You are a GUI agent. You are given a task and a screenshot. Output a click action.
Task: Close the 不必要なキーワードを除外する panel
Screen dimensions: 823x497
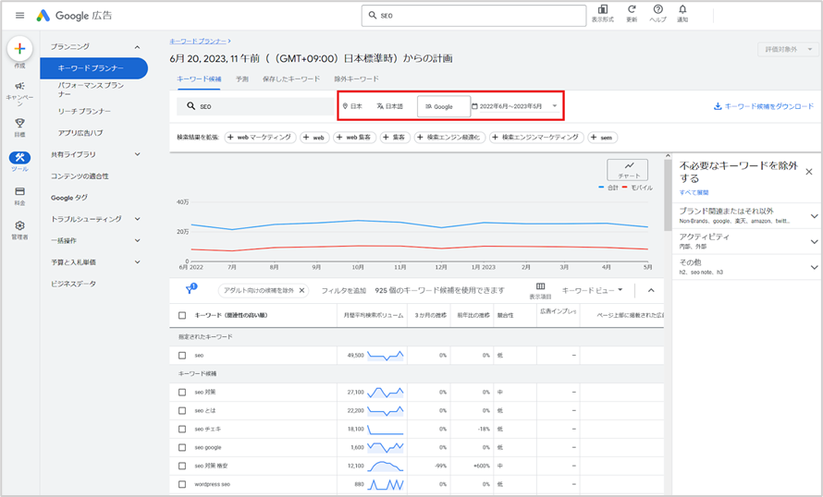pyautogui.click(x=809, y=172)
